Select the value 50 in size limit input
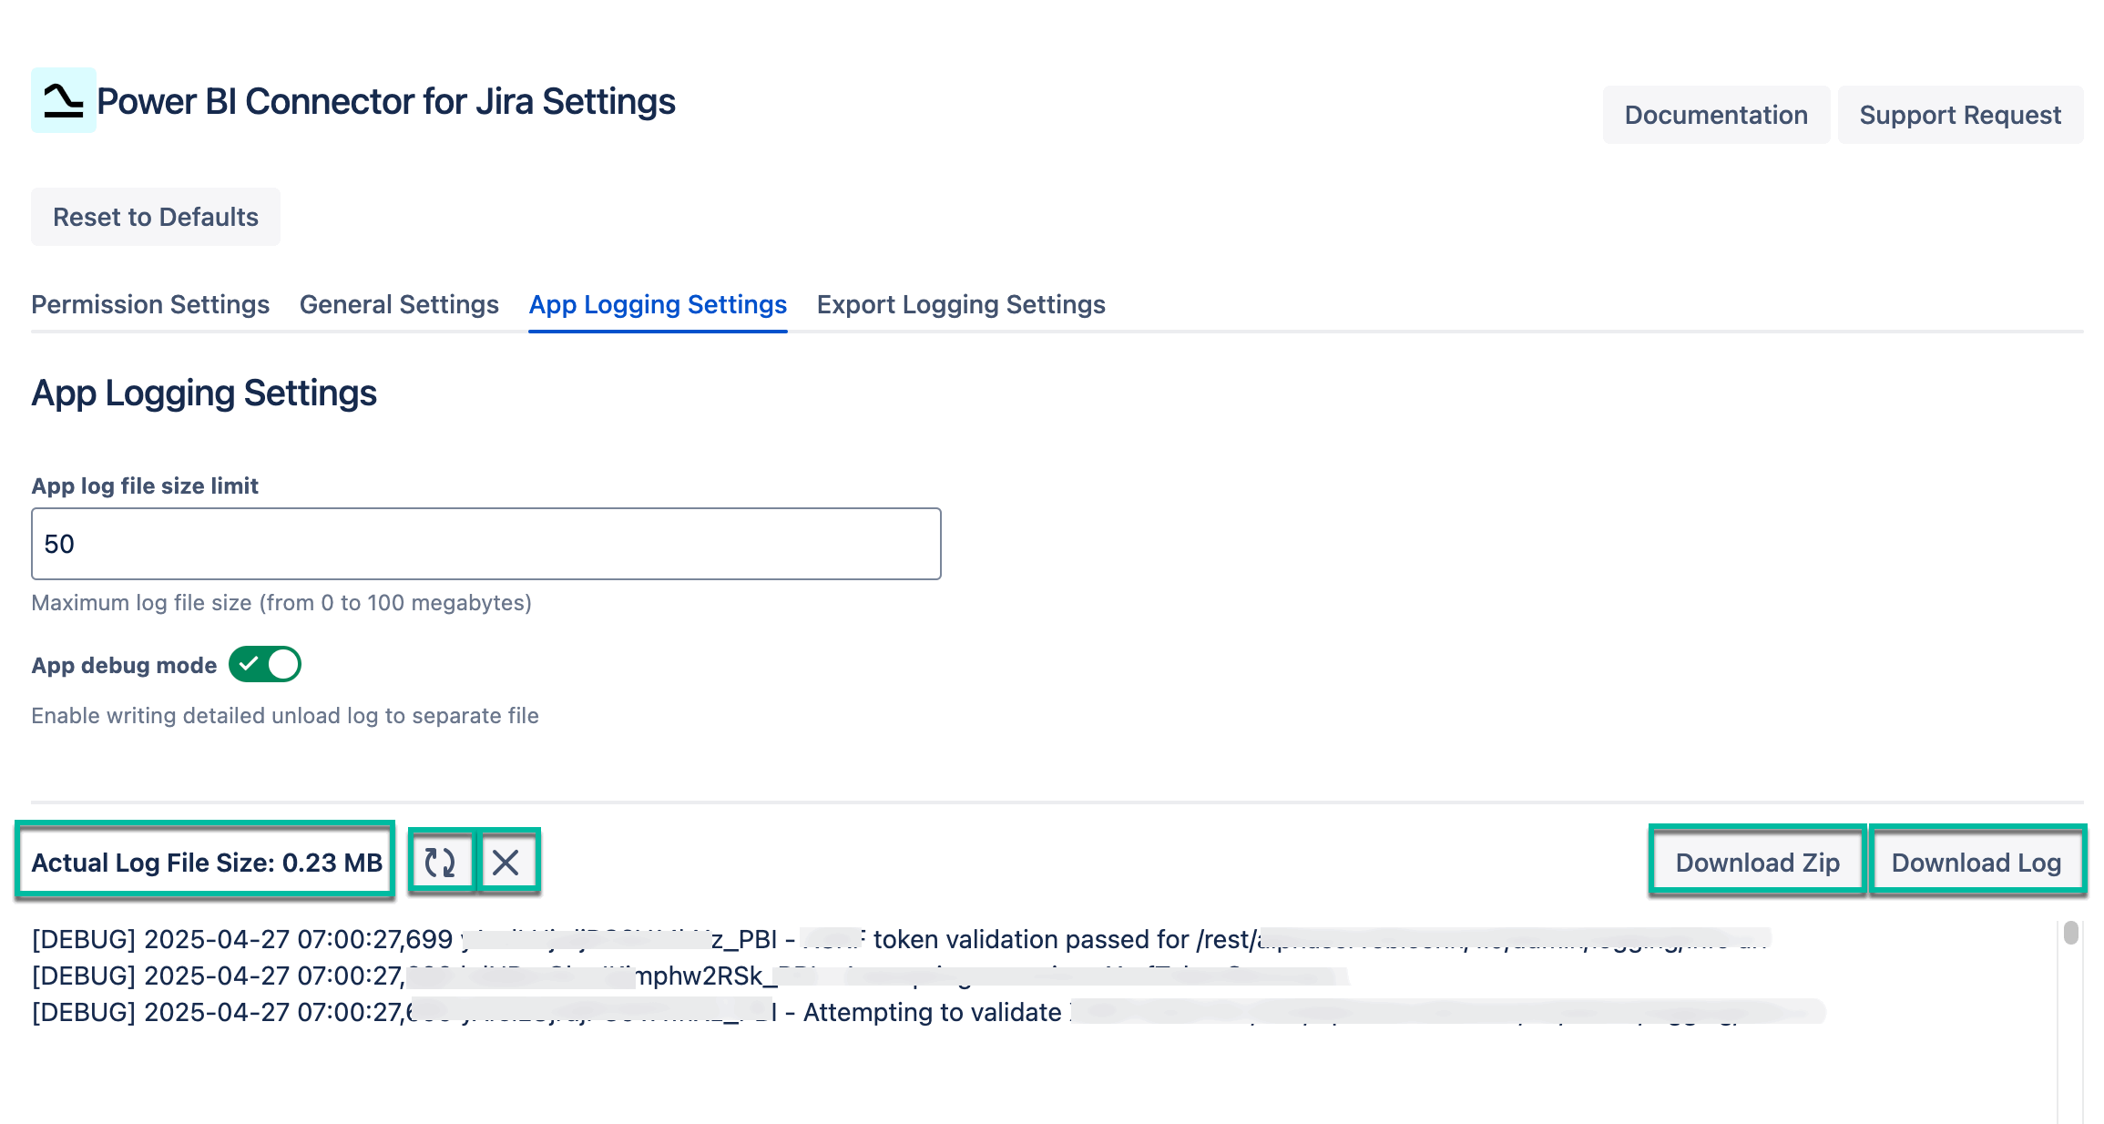Image resolution: width=2104 pixels, height=1124 pixels. 58,543
